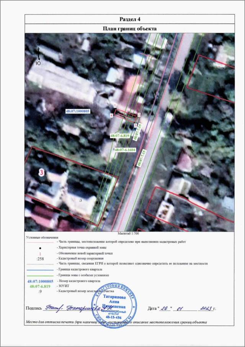Click the large red number 3 marker
Viewport: 245px width, 347px height.
42,173
